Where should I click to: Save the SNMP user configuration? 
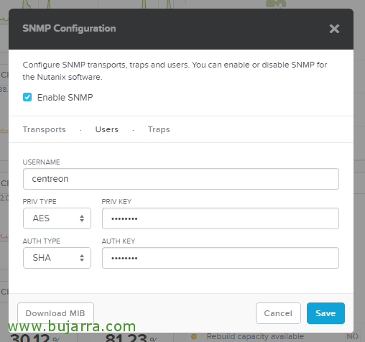click(x=325, y=313)
